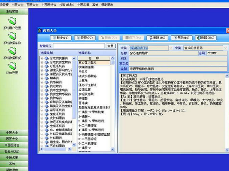Screen dimensions: 229x171
Task: Open the 系统数据备份 folder icon
Action: tap(12, 36)
